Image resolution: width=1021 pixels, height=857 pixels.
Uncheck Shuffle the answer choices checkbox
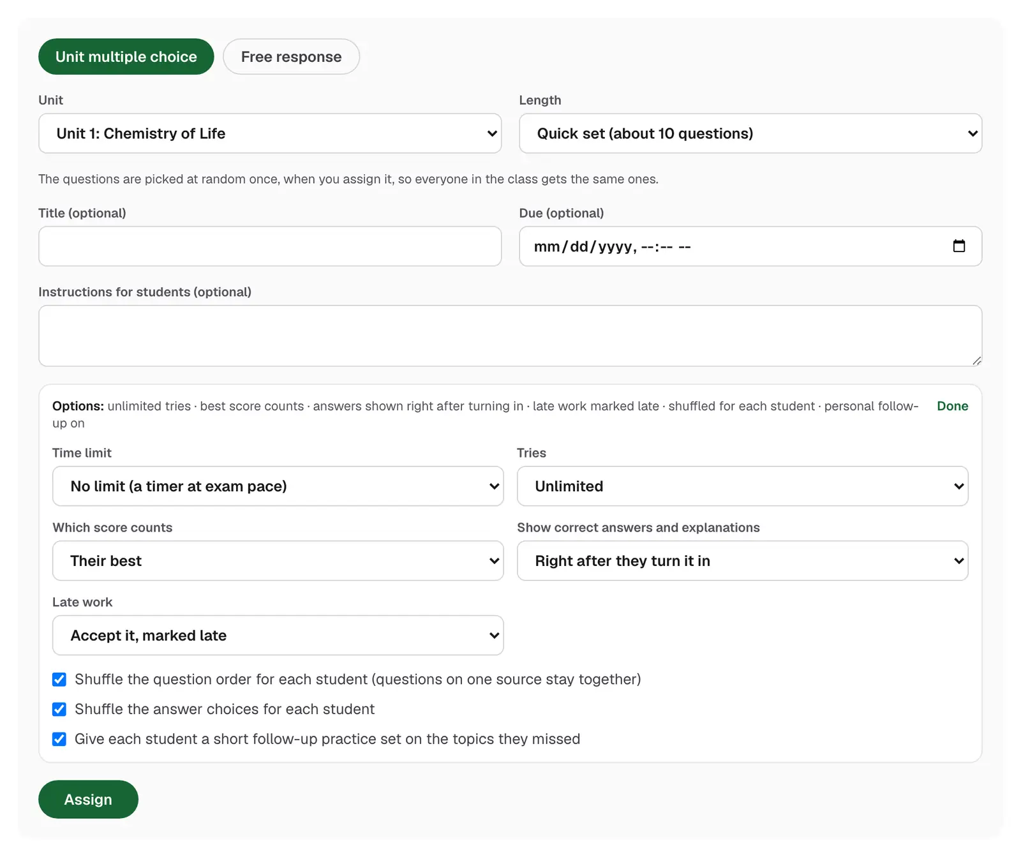(x=59, y=710)
